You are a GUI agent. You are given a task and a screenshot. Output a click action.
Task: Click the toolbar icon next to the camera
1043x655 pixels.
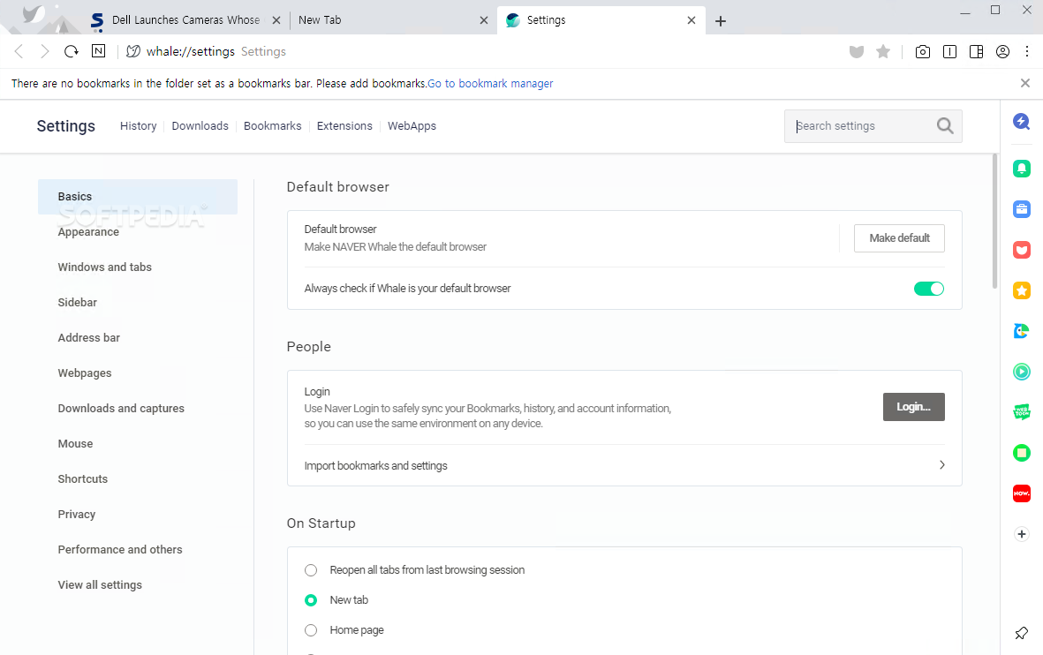[x=950, y=51]
